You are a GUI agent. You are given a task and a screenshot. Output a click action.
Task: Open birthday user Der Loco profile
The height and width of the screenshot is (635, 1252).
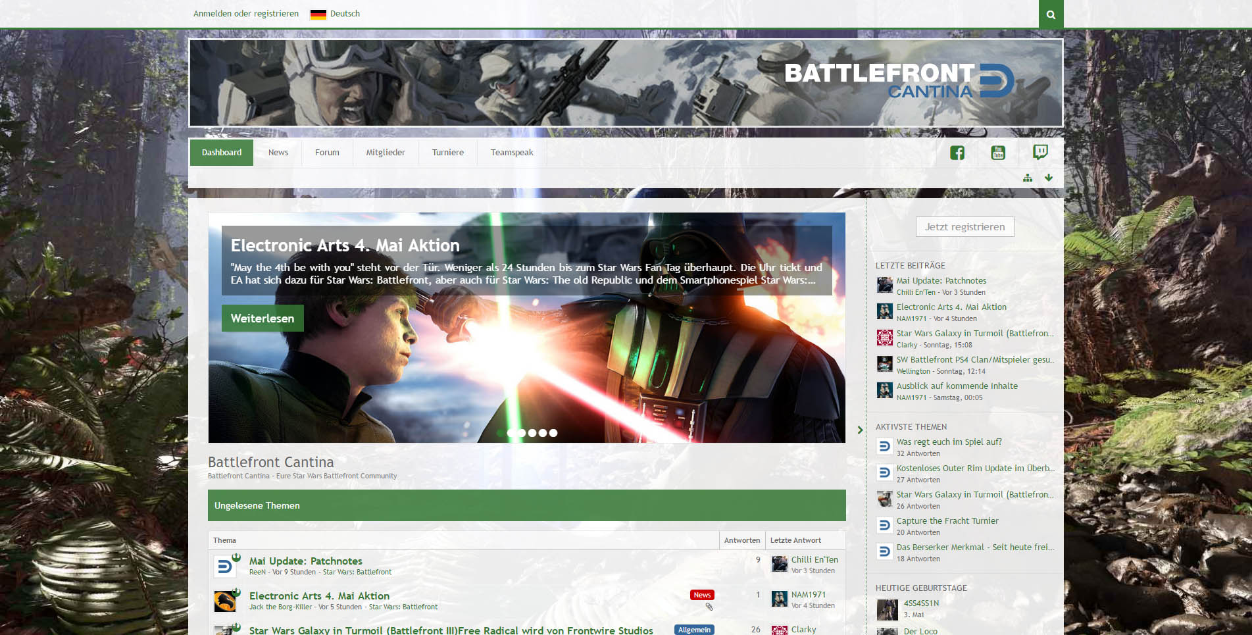point(920,631)
